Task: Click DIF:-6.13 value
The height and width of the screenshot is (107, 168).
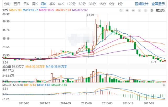Action: tap(30, 85)
